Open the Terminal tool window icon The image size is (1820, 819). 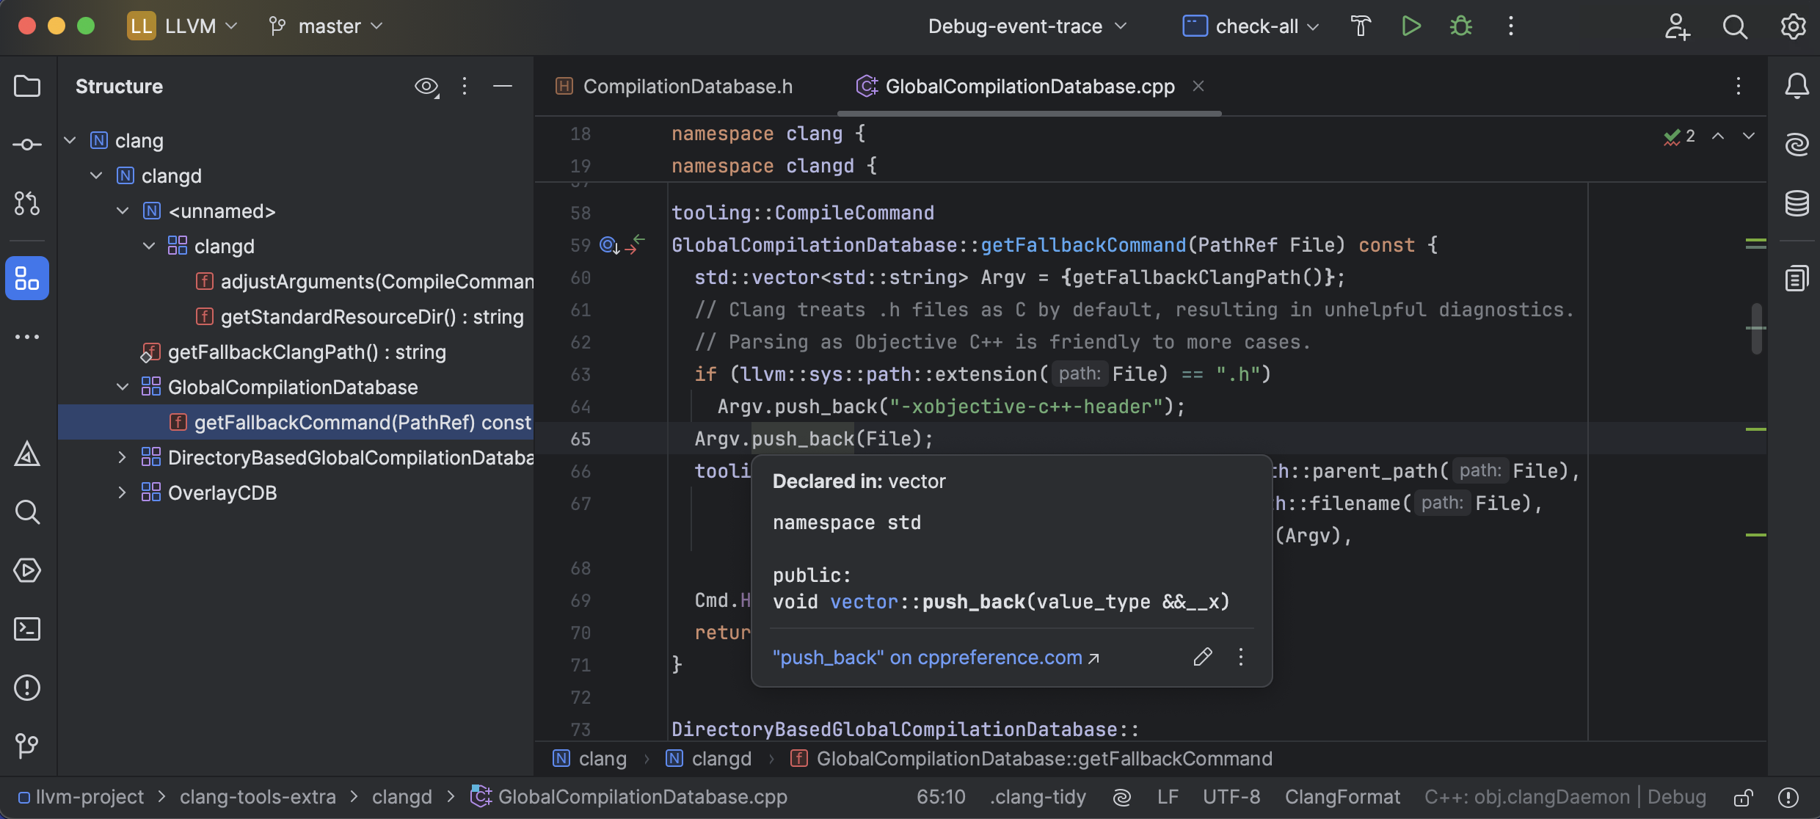point(27,629)
